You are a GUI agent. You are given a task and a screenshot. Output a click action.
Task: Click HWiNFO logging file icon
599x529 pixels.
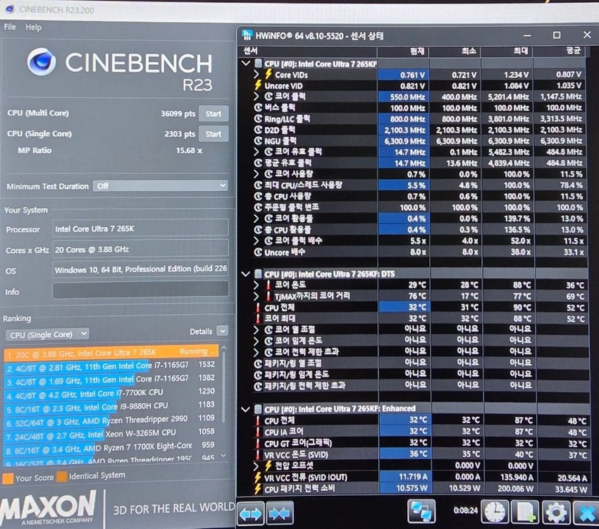[525, 511]
